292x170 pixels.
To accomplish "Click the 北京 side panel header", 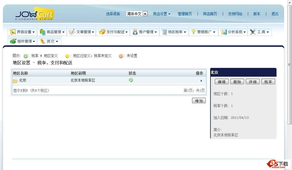I will pyautogui.click(x=243, y=72).
